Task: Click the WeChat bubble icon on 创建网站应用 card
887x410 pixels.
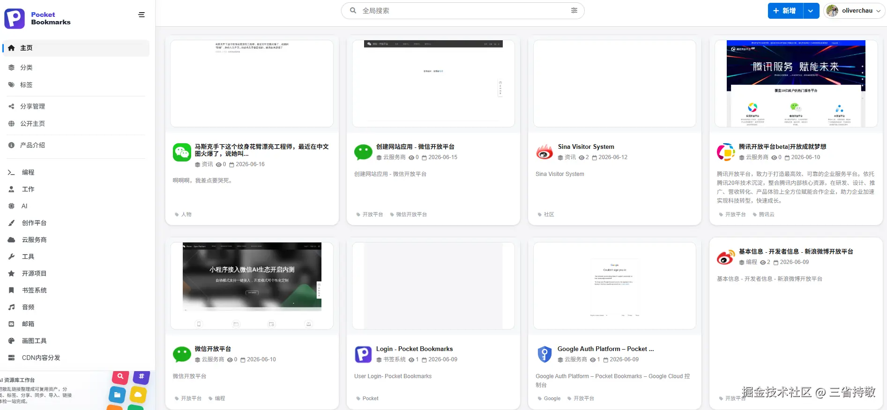Action: [363, 152]
